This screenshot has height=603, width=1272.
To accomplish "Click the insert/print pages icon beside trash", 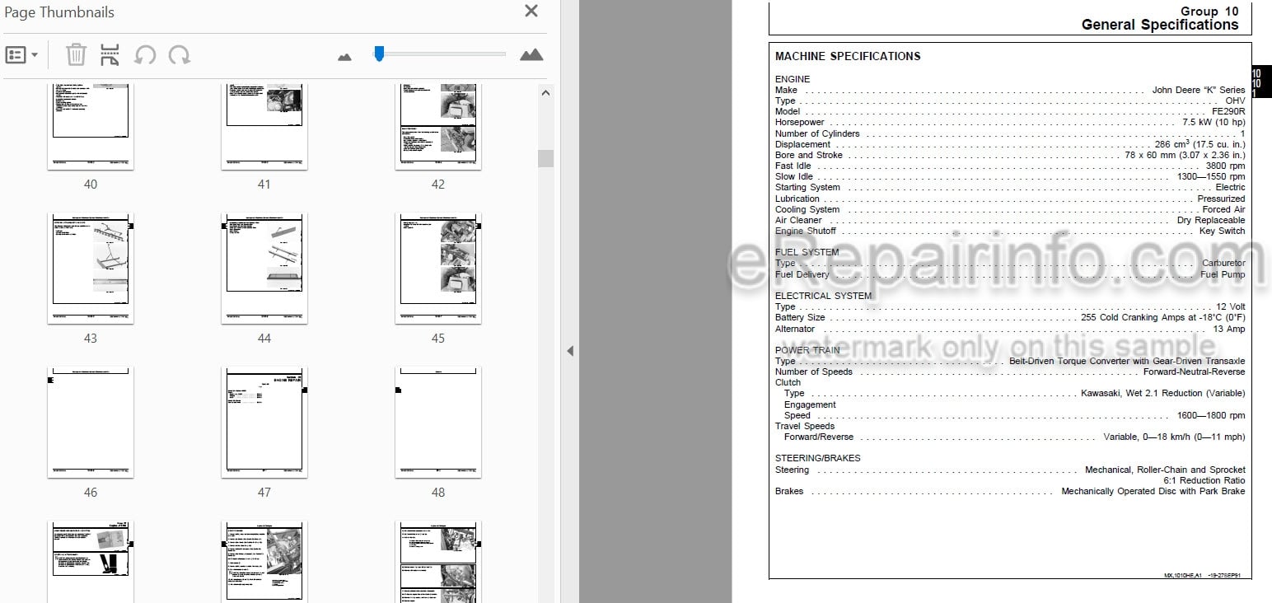I will pyautogui.click(x=110, y=55).
